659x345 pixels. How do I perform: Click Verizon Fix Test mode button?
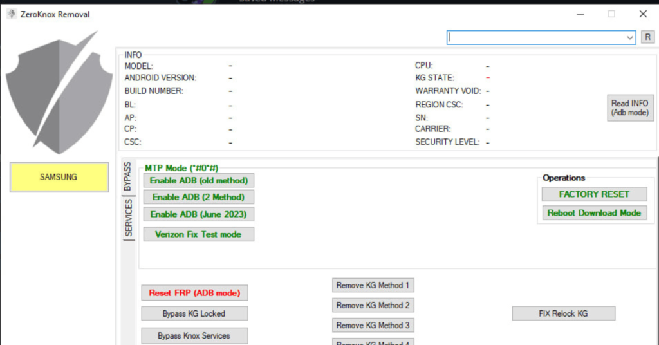click(199, 234)
